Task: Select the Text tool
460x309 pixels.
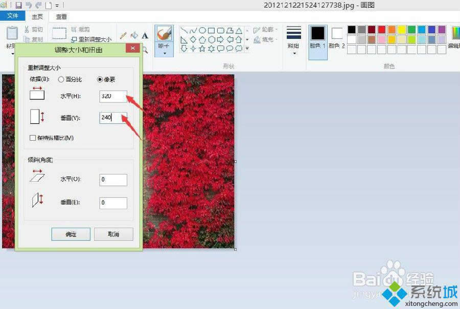Action: click(x=145, y=35)
